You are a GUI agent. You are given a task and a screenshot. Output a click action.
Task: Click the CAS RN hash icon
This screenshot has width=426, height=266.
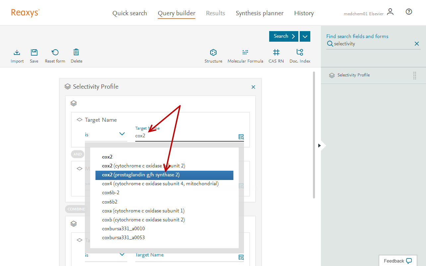[276, 53]
